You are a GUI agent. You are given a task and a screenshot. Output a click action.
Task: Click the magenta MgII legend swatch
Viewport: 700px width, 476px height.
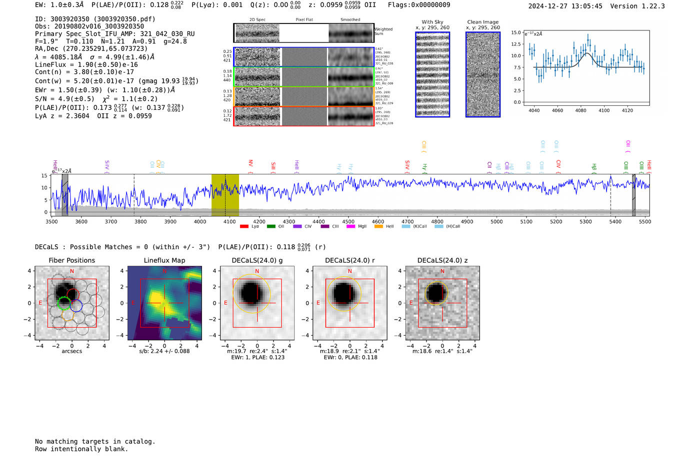pyautogui.click(x=350, y=226)
